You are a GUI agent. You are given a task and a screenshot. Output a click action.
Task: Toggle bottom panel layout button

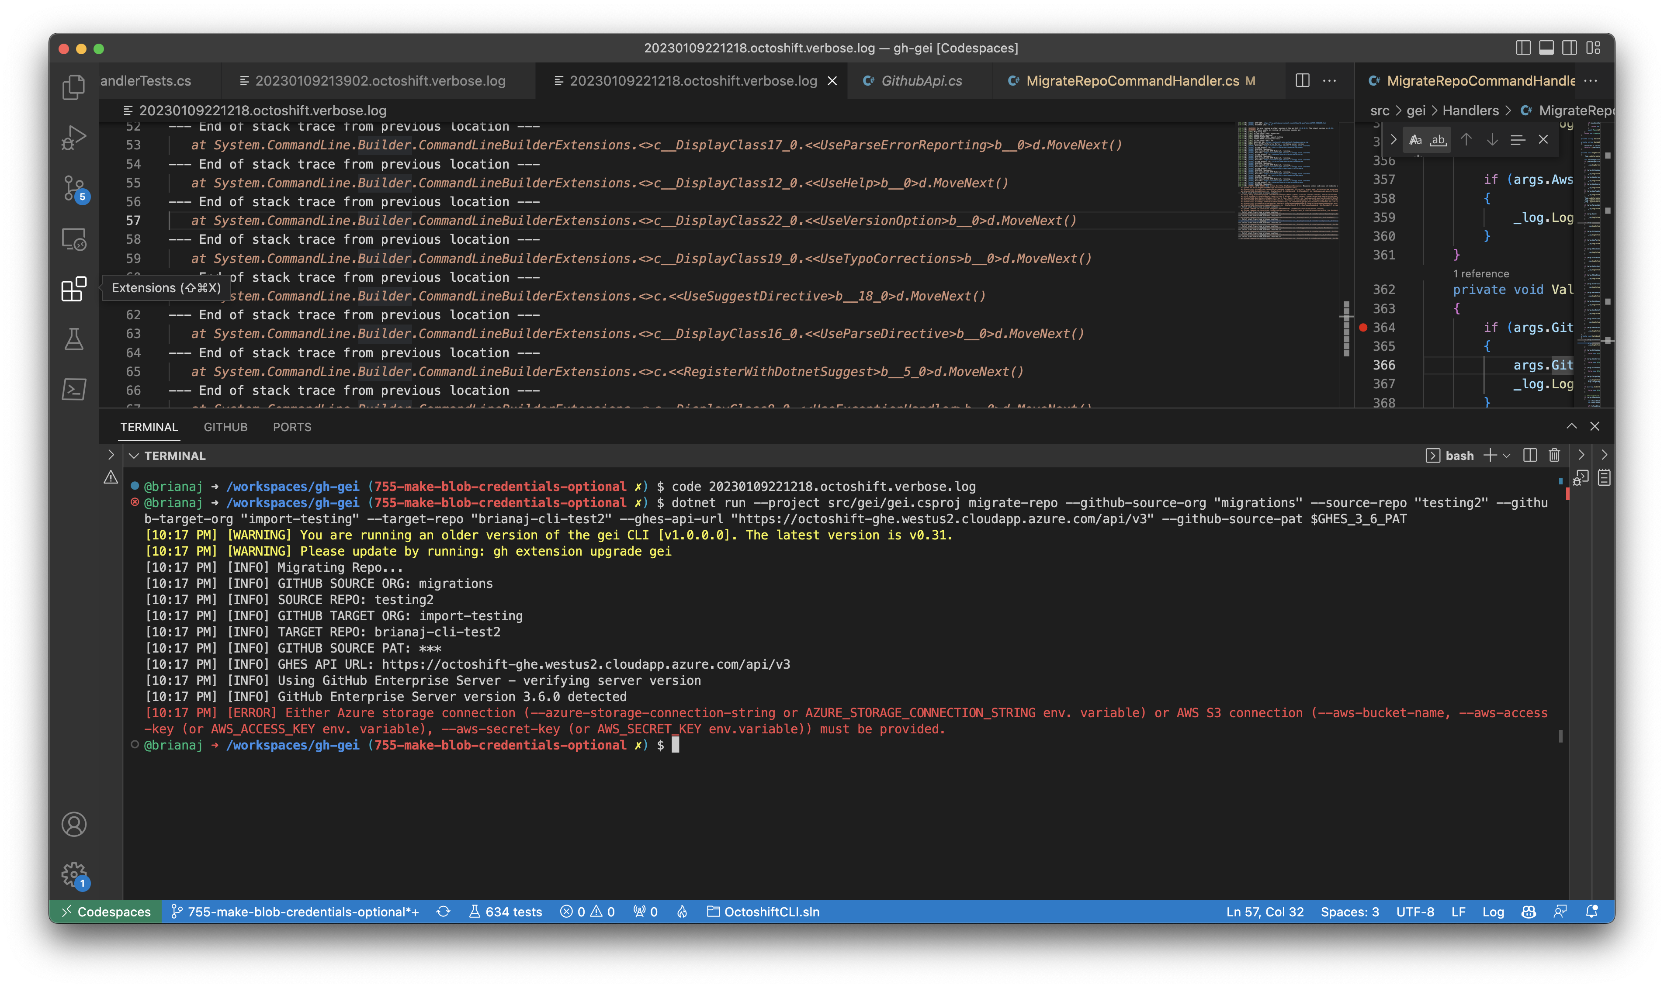[x=1547, y=48]
